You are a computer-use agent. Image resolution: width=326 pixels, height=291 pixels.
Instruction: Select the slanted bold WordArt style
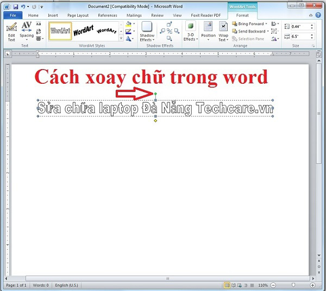click(x=84, y=31)
